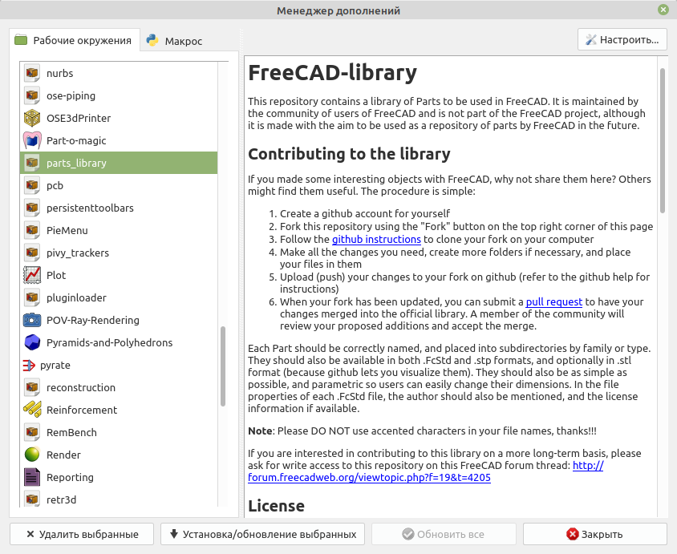
Task: Click the ose-piping package icon
Action: (32, 95)
